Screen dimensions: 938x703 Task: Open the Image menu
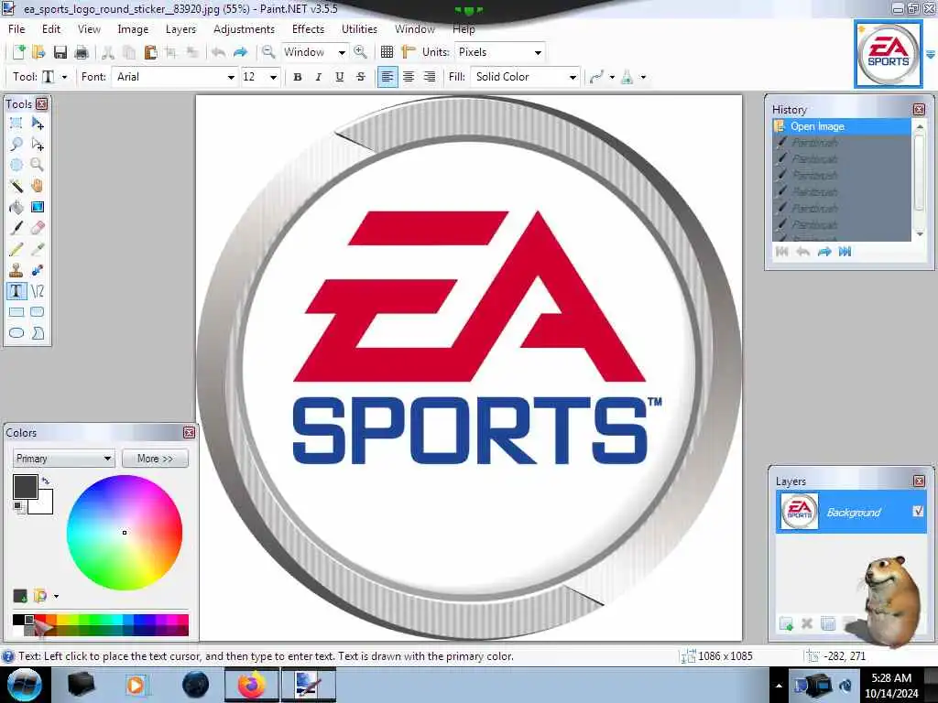tap(133, 28)
